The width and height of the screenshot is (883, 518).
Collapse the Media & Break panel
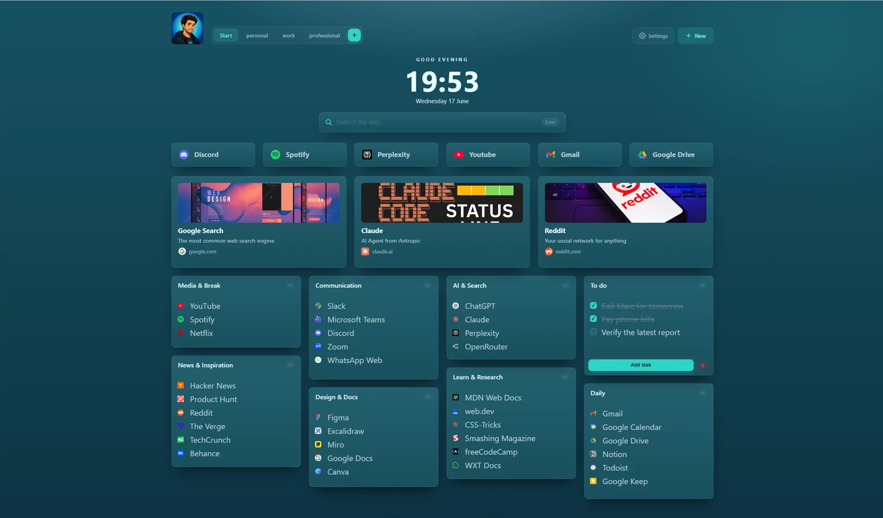coord(290,285)
